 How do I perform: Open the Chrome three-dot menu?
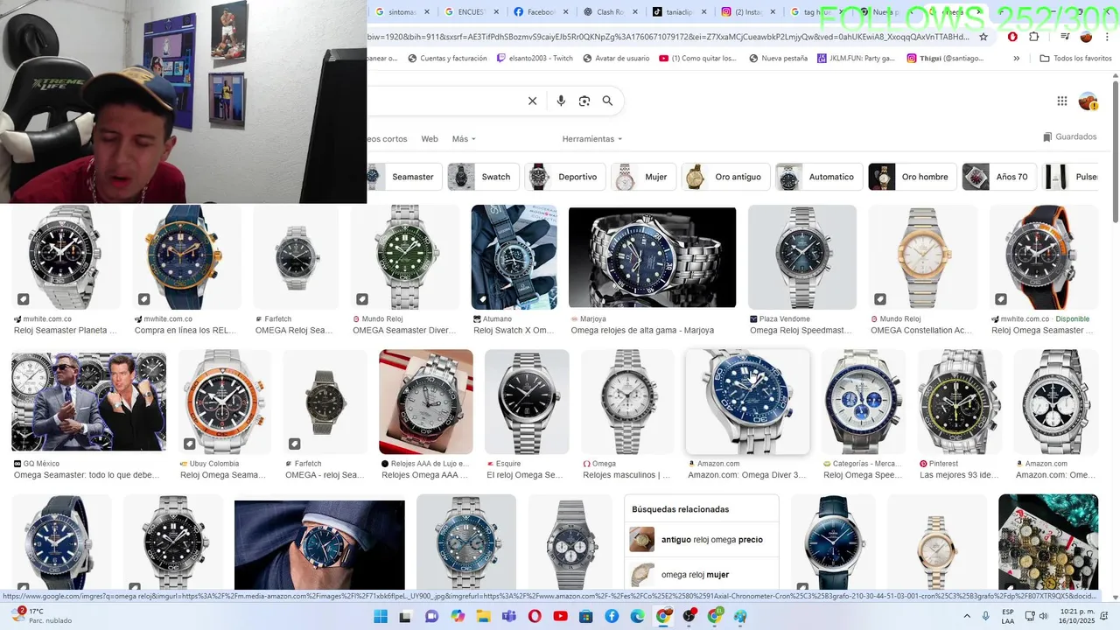pyautogui.click(x=1107, y=37)
